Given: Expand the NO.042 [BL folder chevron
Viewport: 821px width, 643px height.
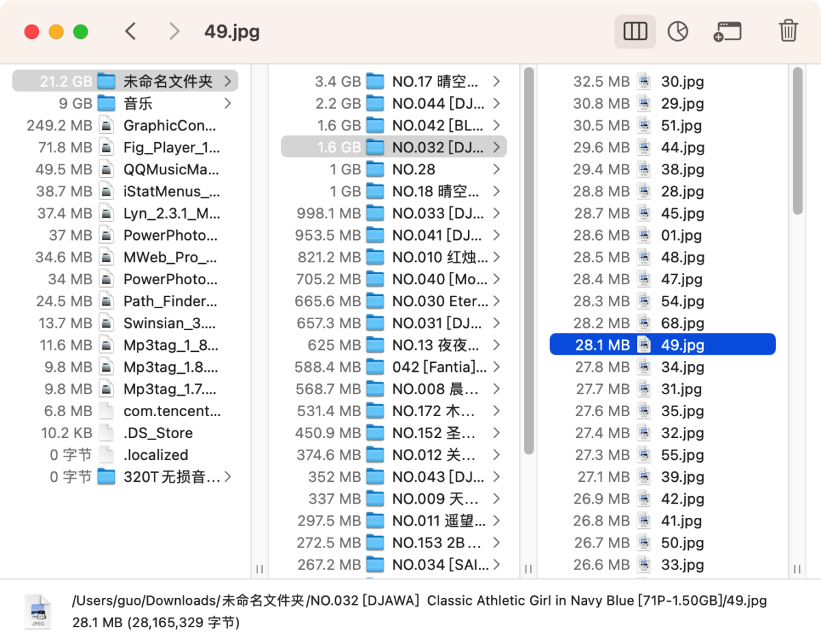Looking at the screenshot, I should (497, 125).
